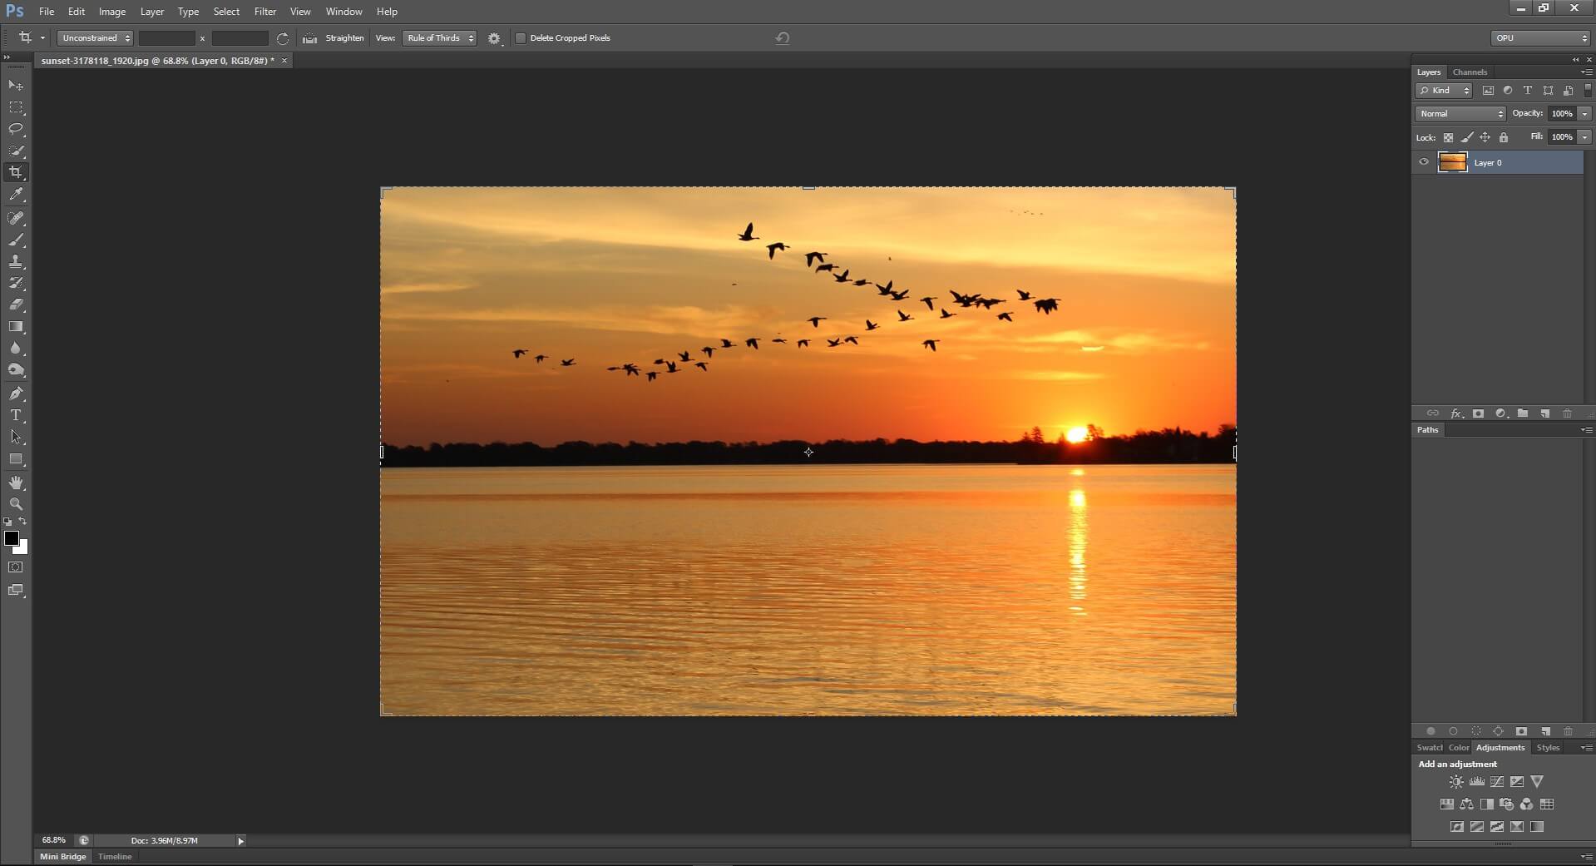This screenshot has width=1596, height=866.
Task: Open the Rule of Thirds view dropdown
Action: [439, 38]
